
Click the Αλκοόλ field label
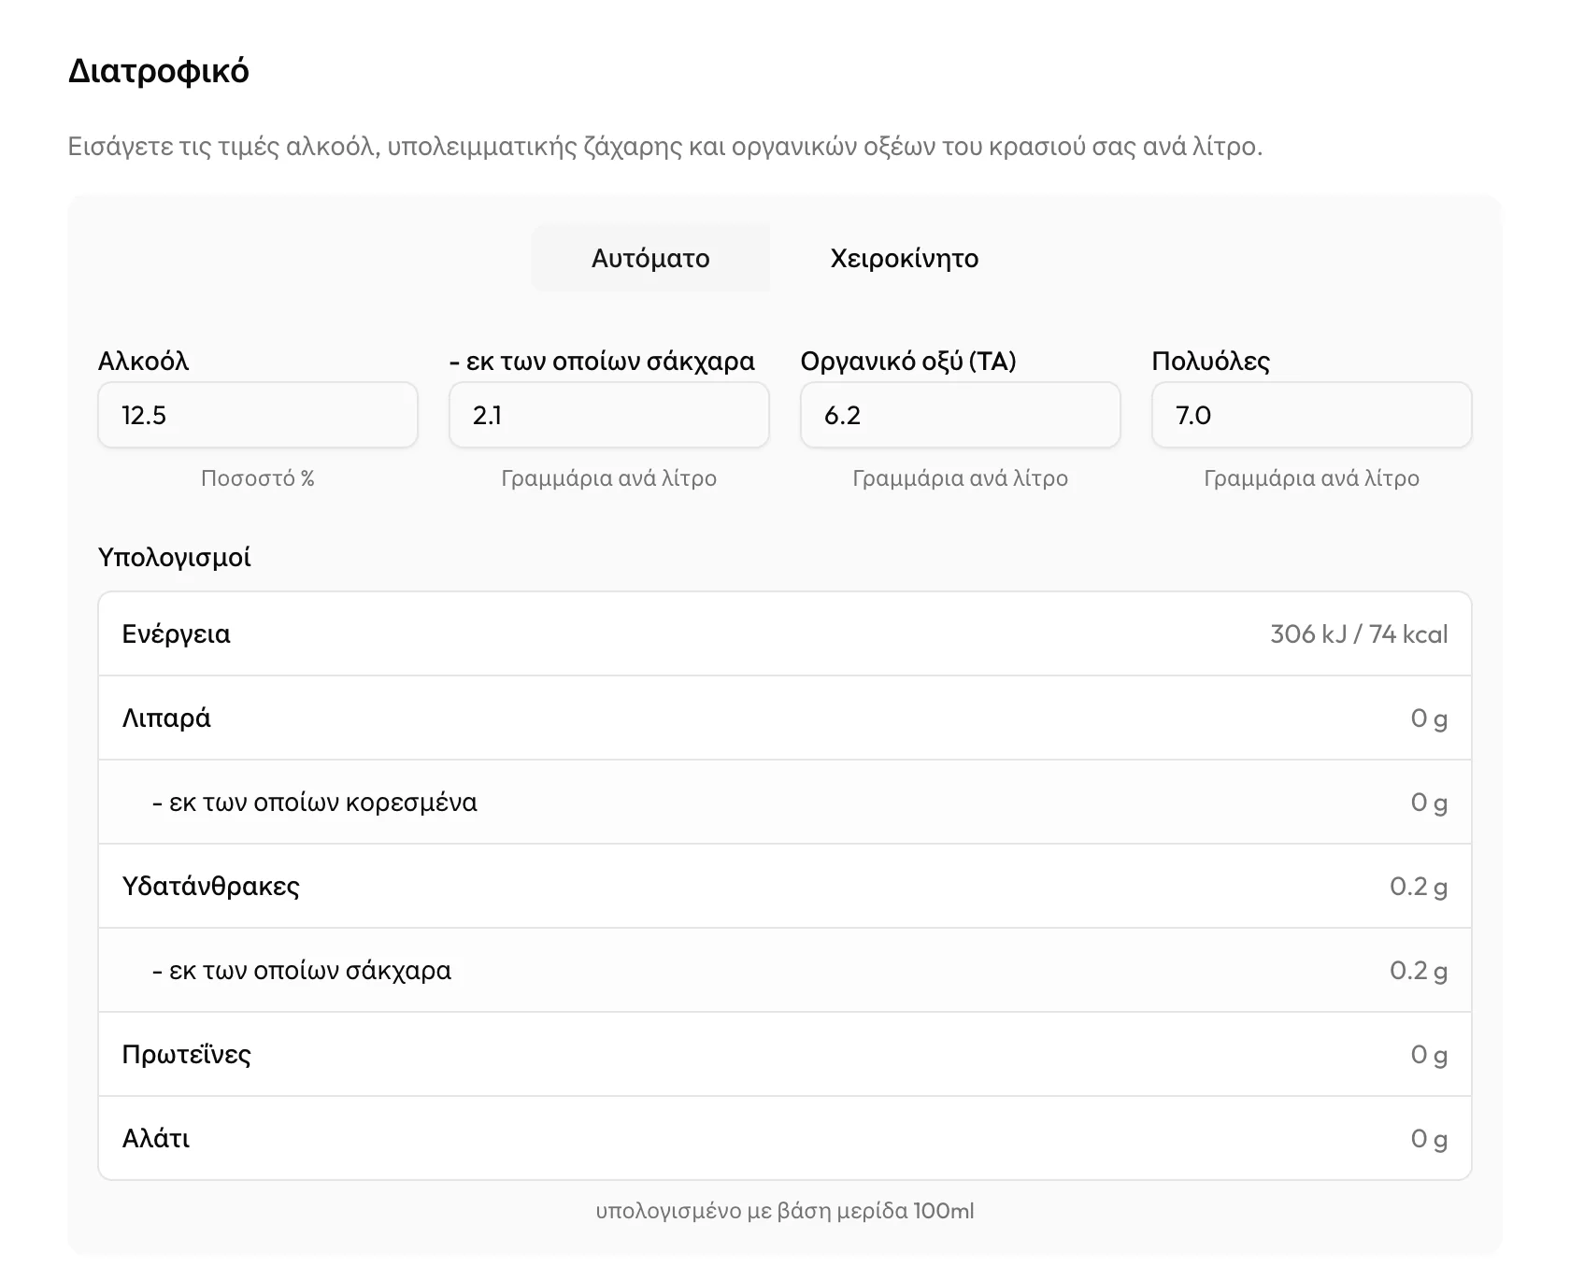coord(144,361)
